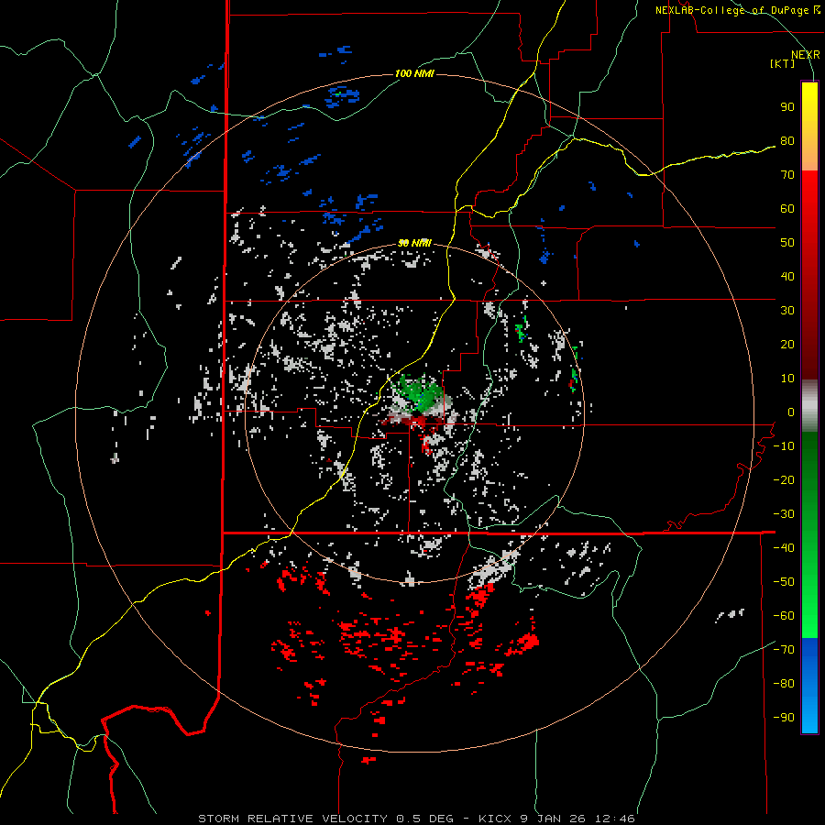Select the 90 value on the velocity scale
Image resolution: width=825 pixels, height=825 pixels.
pyautogui.click(x=787, y=107)
